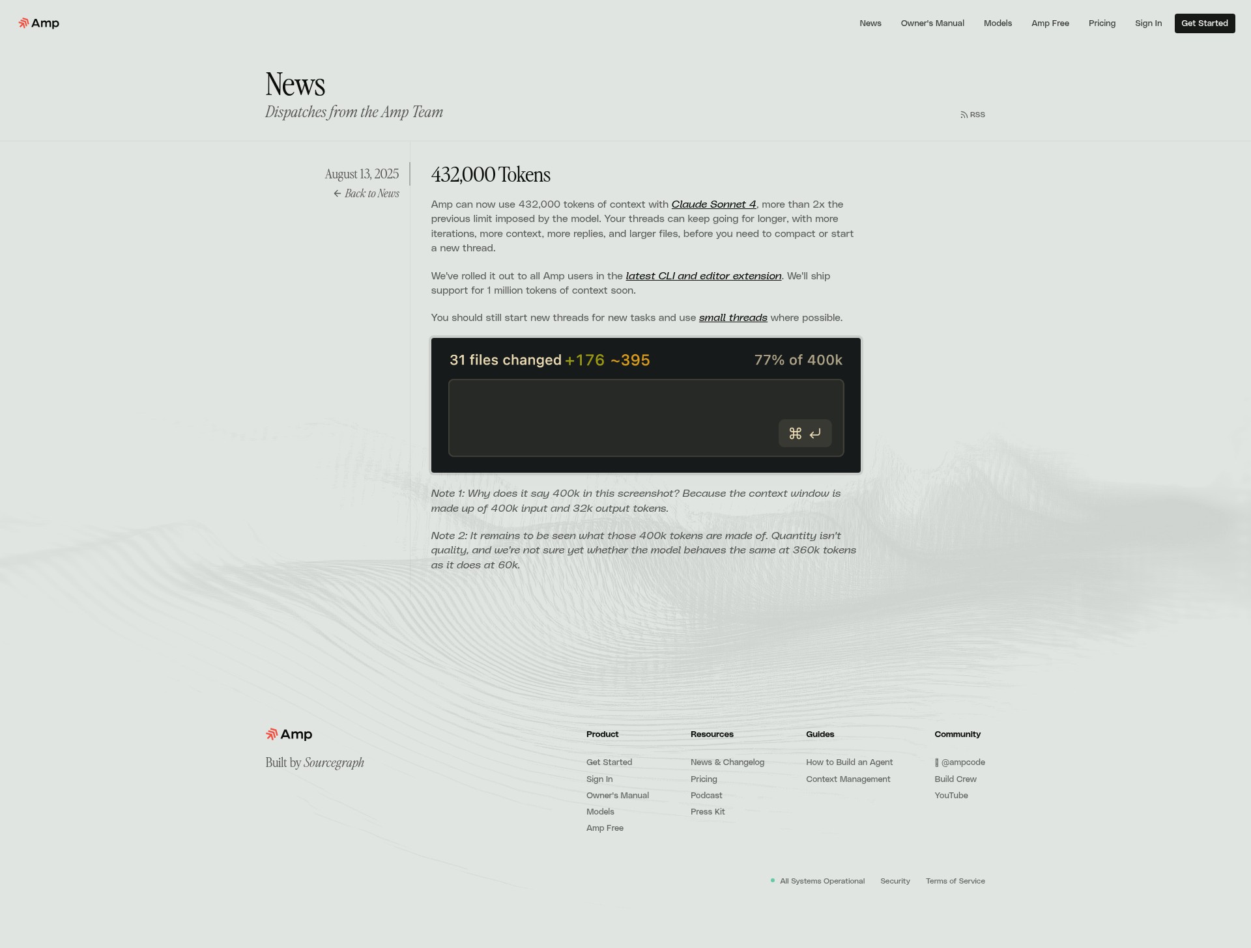1251x948 pixels.
Task: Click the August 13, 2025 date
Action: pyautogui.click(x=362, y=174)
